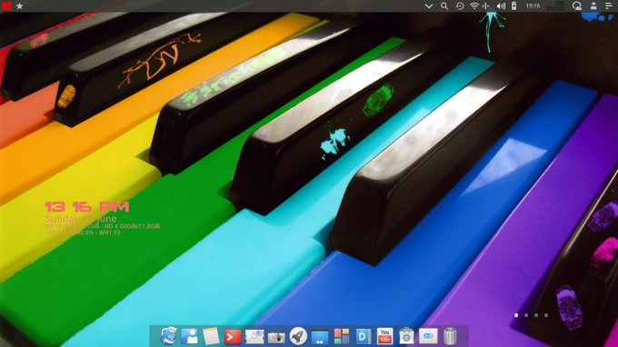The height and width of the screenshot is (347, 618).
Task: Select the third desktop page indicator dot
Action: [x=536, y=315]
